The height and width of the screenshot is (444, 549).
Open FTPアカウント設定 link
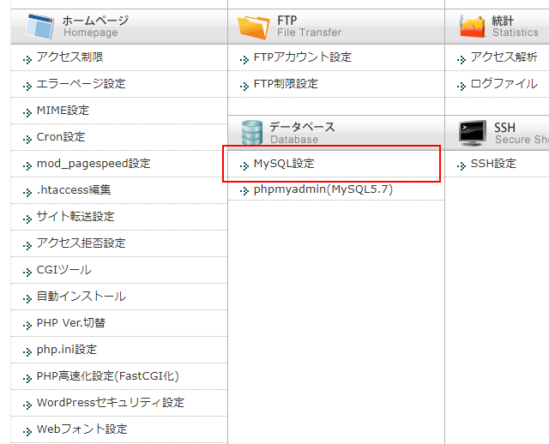tap(303, 57)
